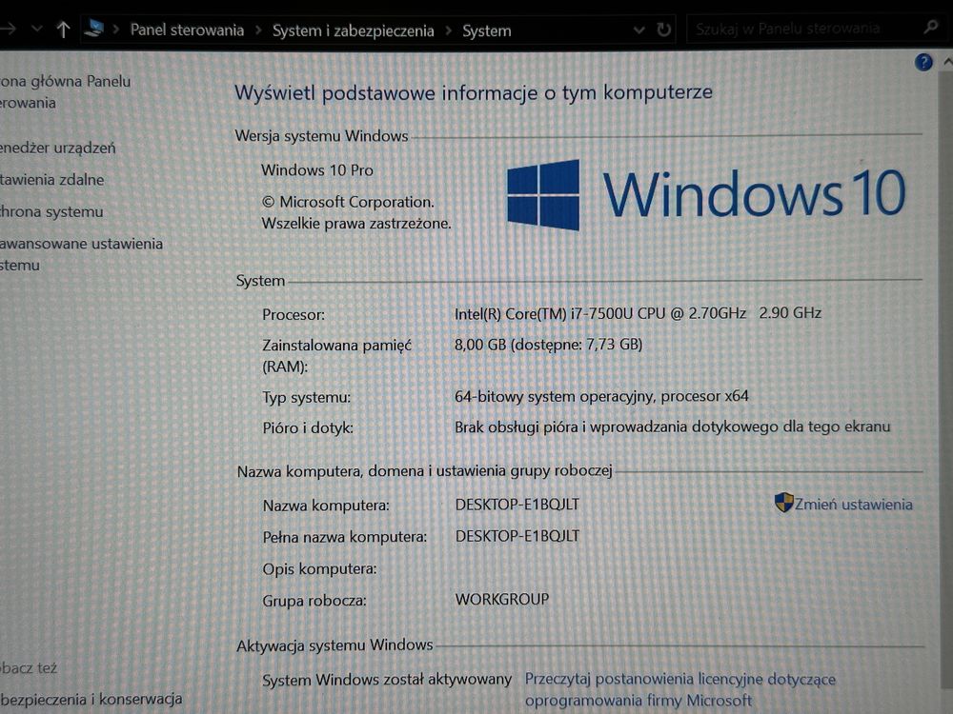953x714 pixels.
Task: Open the Ustawienia zdalne link
Action: coord(52,180)
